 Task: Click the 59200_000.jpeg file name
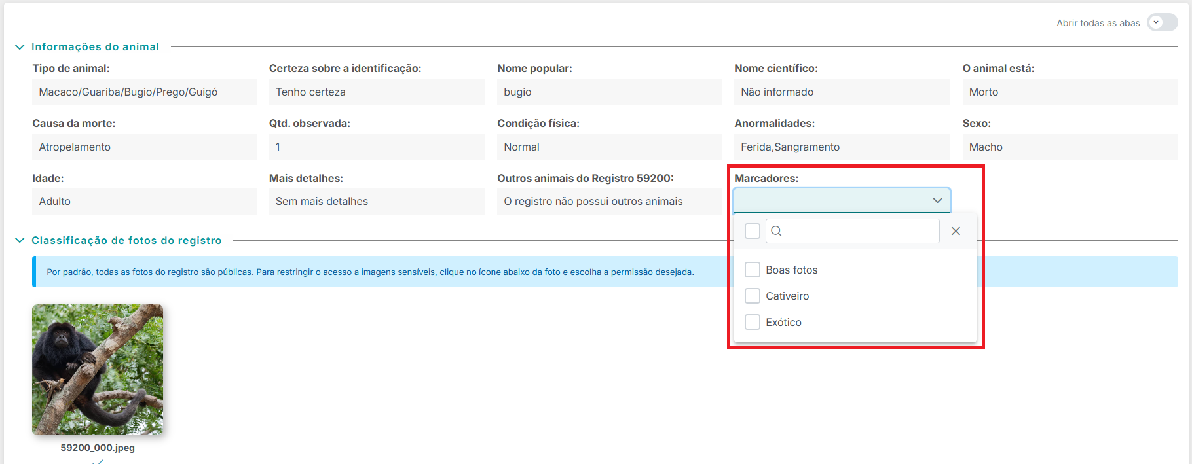pyautogui.click(x=98, y=448)
